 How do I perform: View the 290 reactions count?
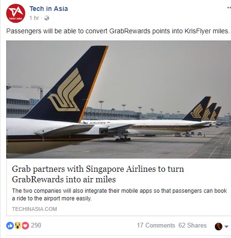[36, 226]
